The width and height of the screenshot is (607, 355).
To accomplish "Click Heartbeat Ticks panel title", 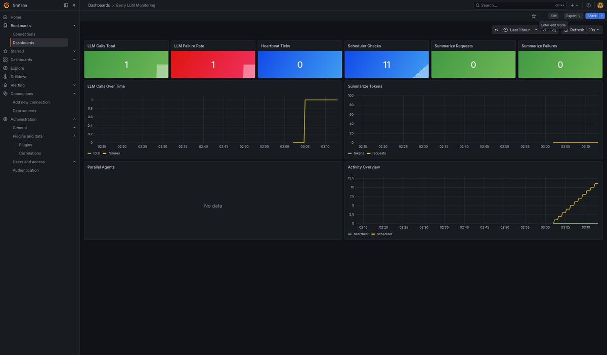I will (275, 46).
